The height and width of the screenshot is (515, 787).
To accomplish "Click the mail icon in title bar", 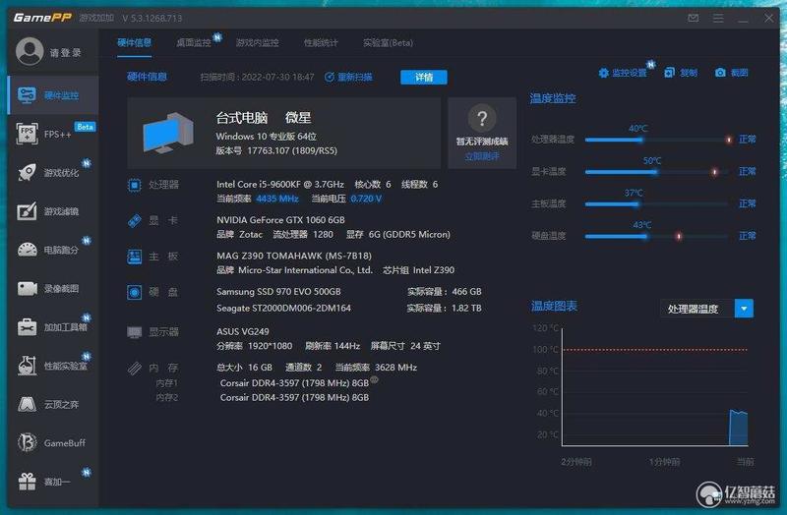I will (694, 18).
